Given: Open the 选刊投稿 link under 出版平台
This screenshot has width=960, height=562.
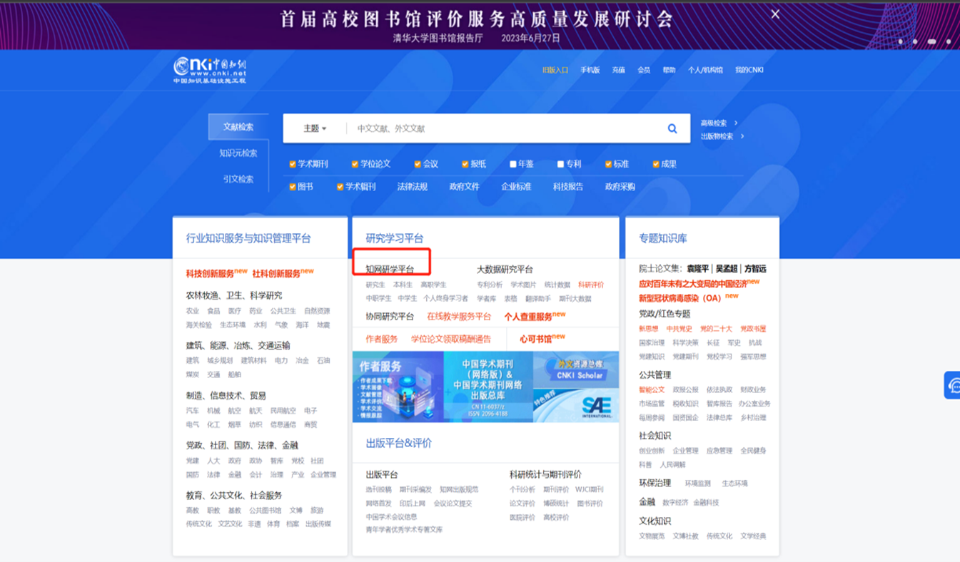Looking at the screenshot, I should pos(379,489).
